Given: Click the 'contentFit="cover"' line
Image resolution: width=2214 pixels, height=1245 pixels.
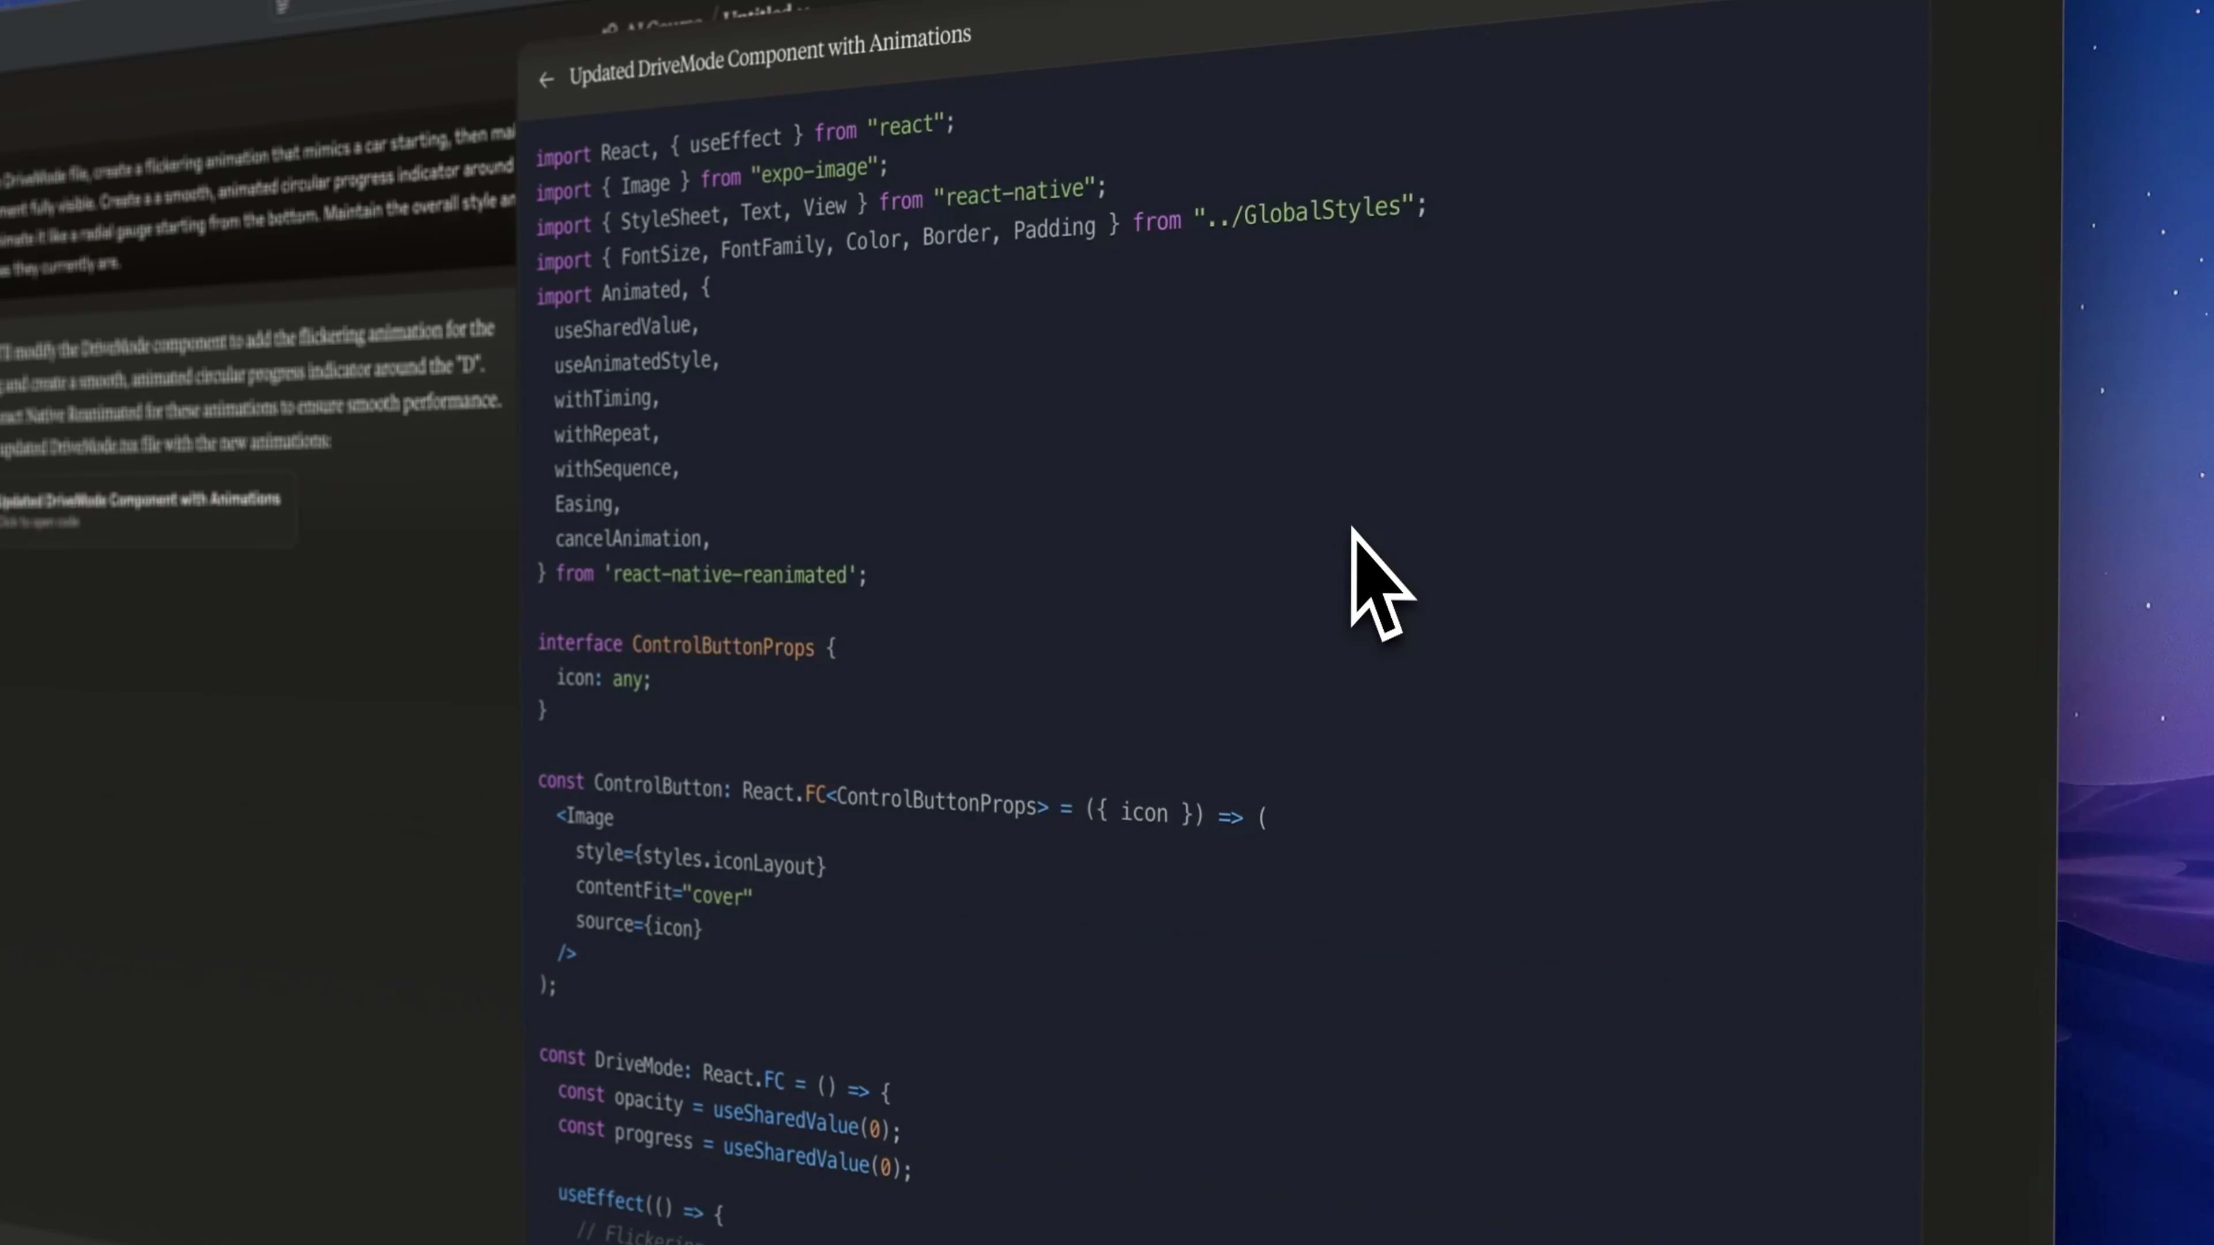Looking at the screenshot, I should click(x=664, y=892).
